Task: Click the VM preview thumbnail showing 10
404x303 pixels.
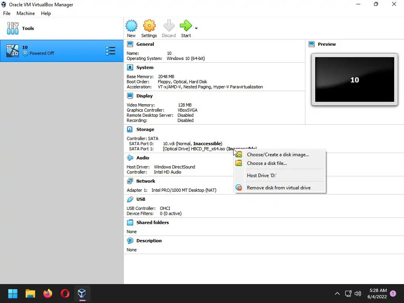Action: pos(355,80)
